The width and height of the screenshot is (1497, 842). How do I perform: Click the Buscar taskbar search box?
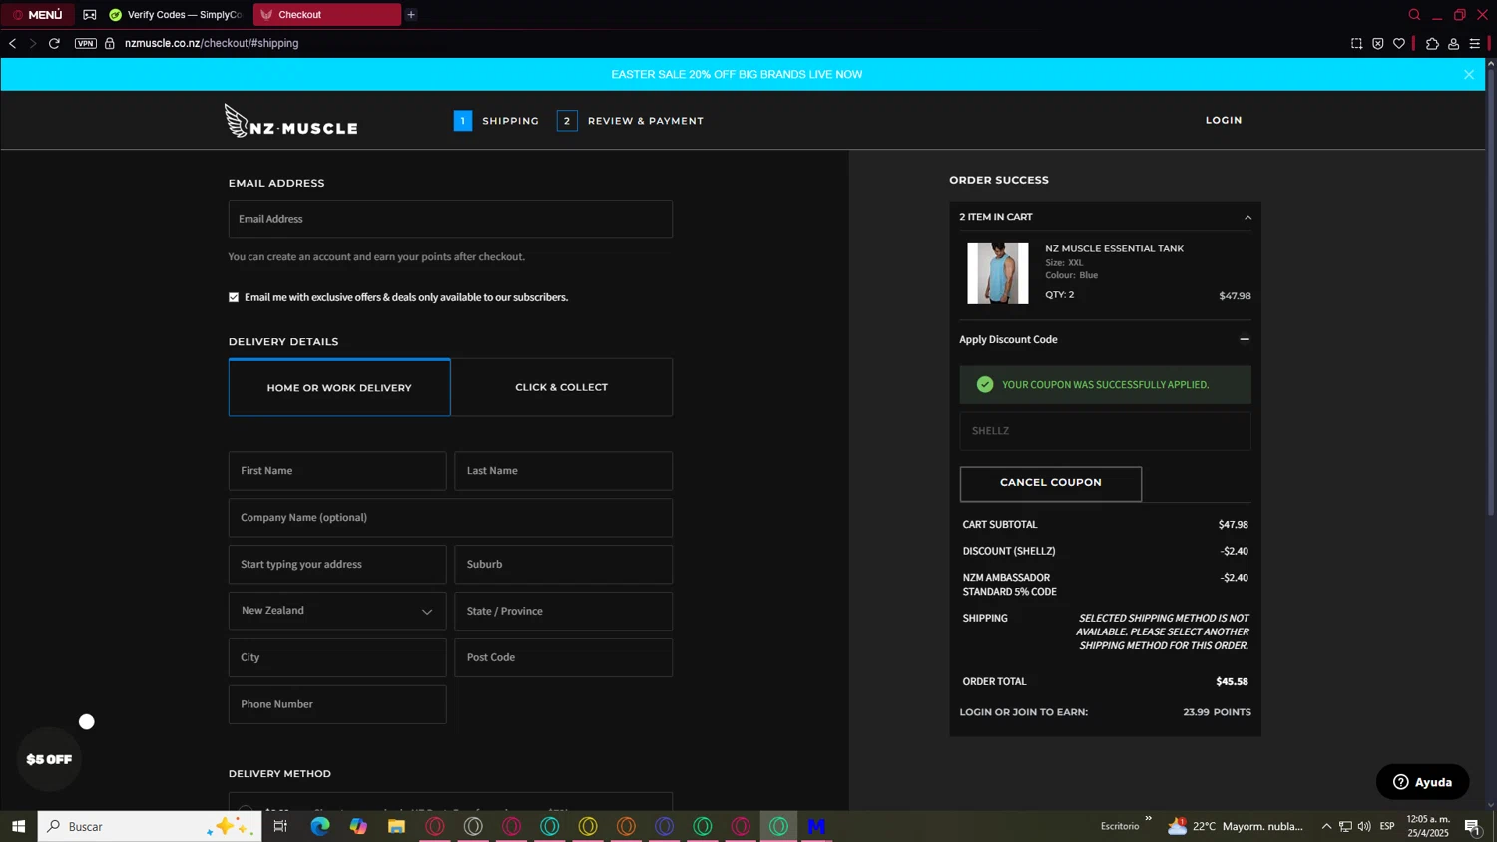[x=150, y=827]
